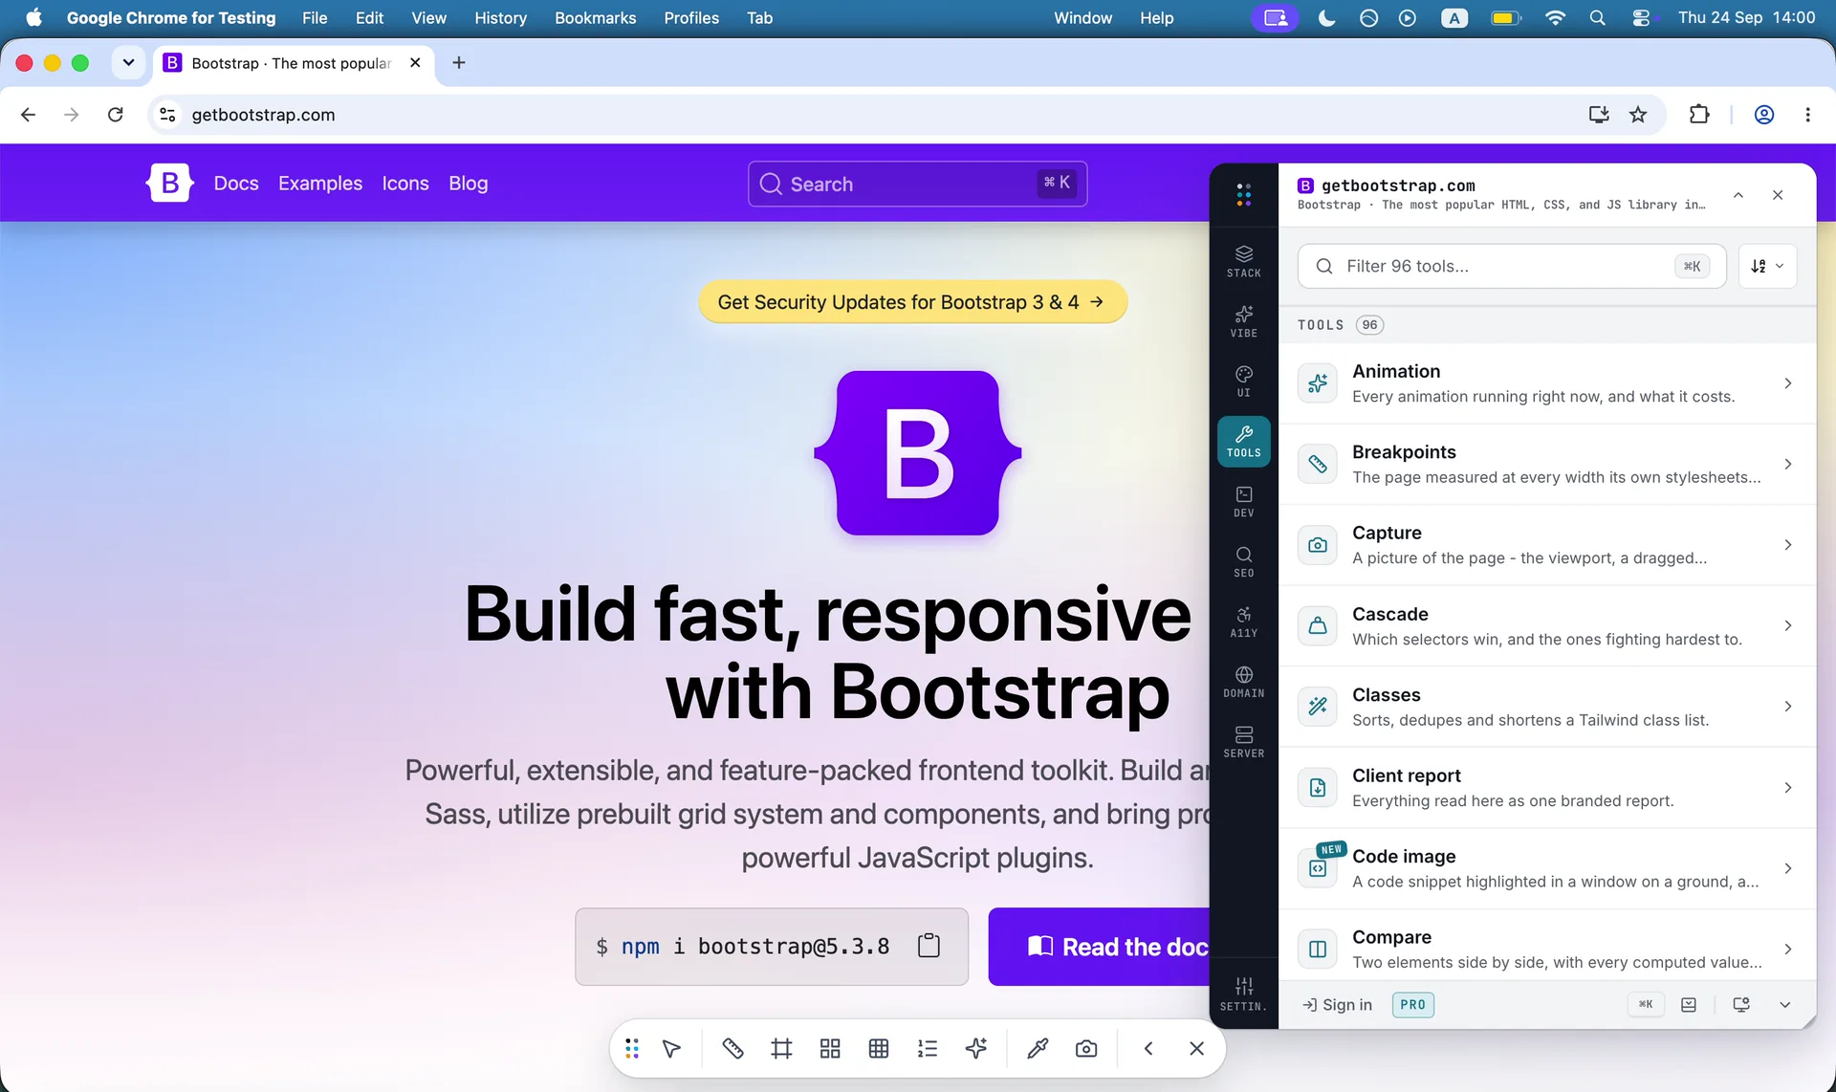Image resolution: width=1836 pixels, height=1092 pixels.
Task: Open the Domain section in the sidebar
Action: pyautogui.click(x=1243, y=683)
